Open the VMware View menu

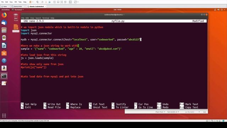[x=11, y=2]
